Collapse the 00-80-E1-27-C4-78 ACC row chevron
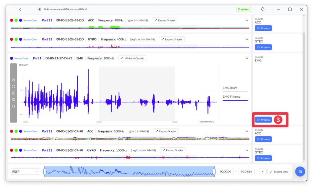313x188 pixels. point(247,131)
